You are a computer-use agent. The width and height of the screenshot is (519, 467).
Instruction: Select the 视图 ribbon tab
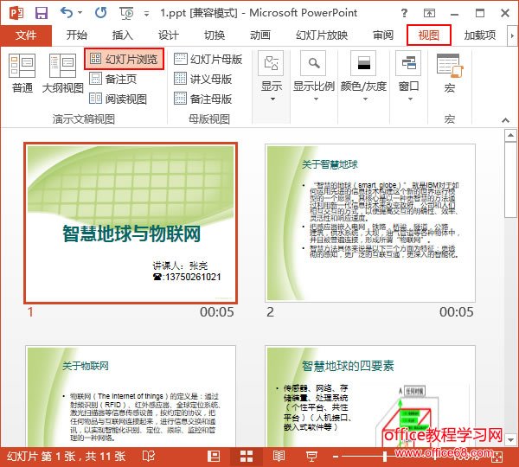[429, 35]
